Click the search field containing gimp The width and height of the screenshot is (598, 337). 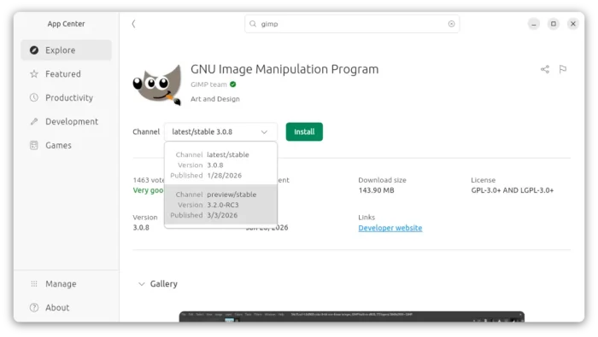352,24
